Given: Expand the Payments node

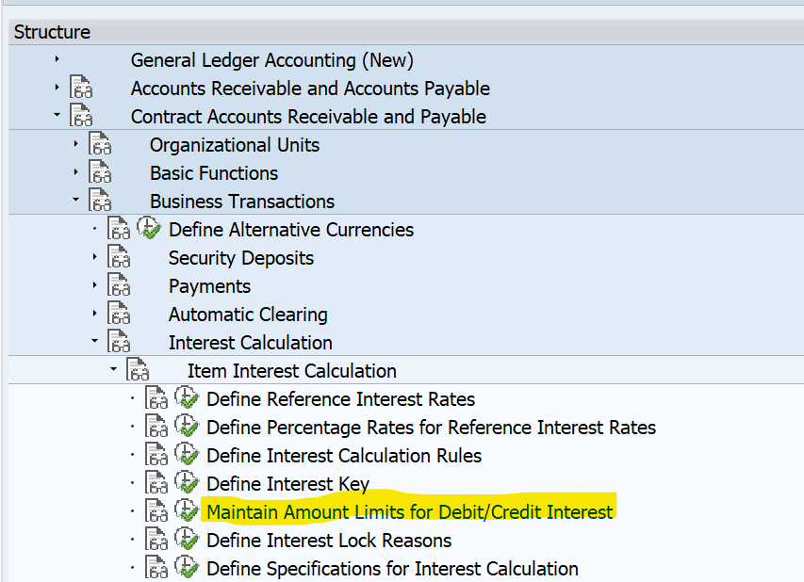Looking at the screenshot, I should coord(95,284).
